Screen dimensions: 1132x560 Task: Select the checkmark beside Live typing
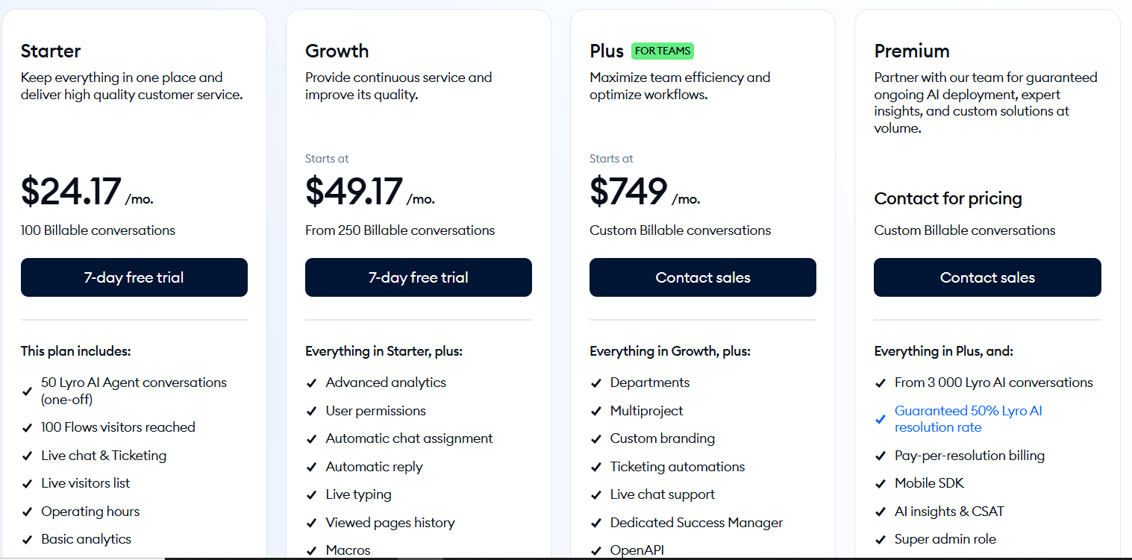311,494
